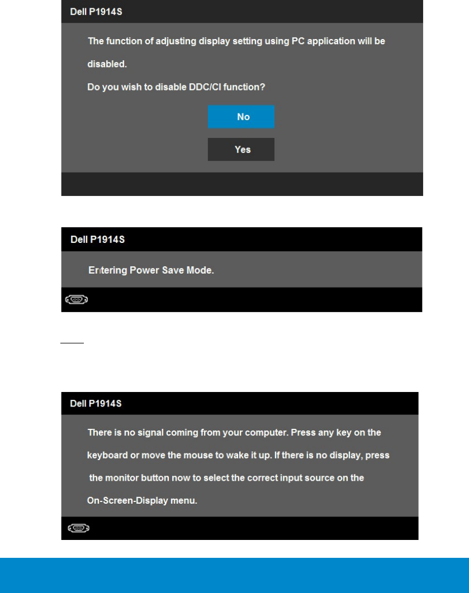Click the blue footer banner at page bottom
469x593 pixels.
point(234,575)
